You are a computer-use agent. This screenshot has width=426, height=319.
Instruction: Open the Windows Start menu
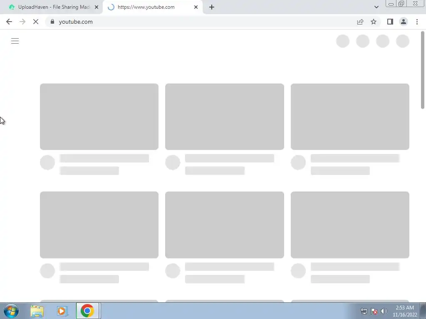pos(11,311)
